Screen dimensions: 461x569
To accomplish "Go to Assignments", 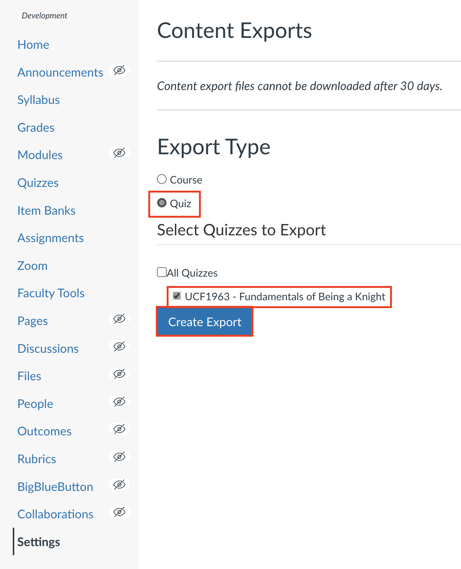I will click(51, 238).
